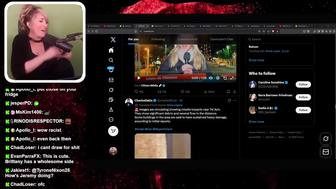This screenshot has width=336, height=189.
Task: Switch to Clavicular's Clan tab
Action: click(x=222, y=39)
